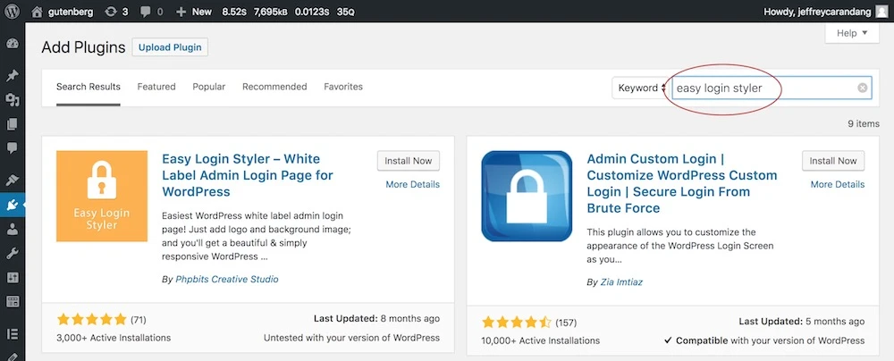This screenshot has width=894, height=361.
Task: Install the Admin Custom Login plugin
Action: (833, 161)
